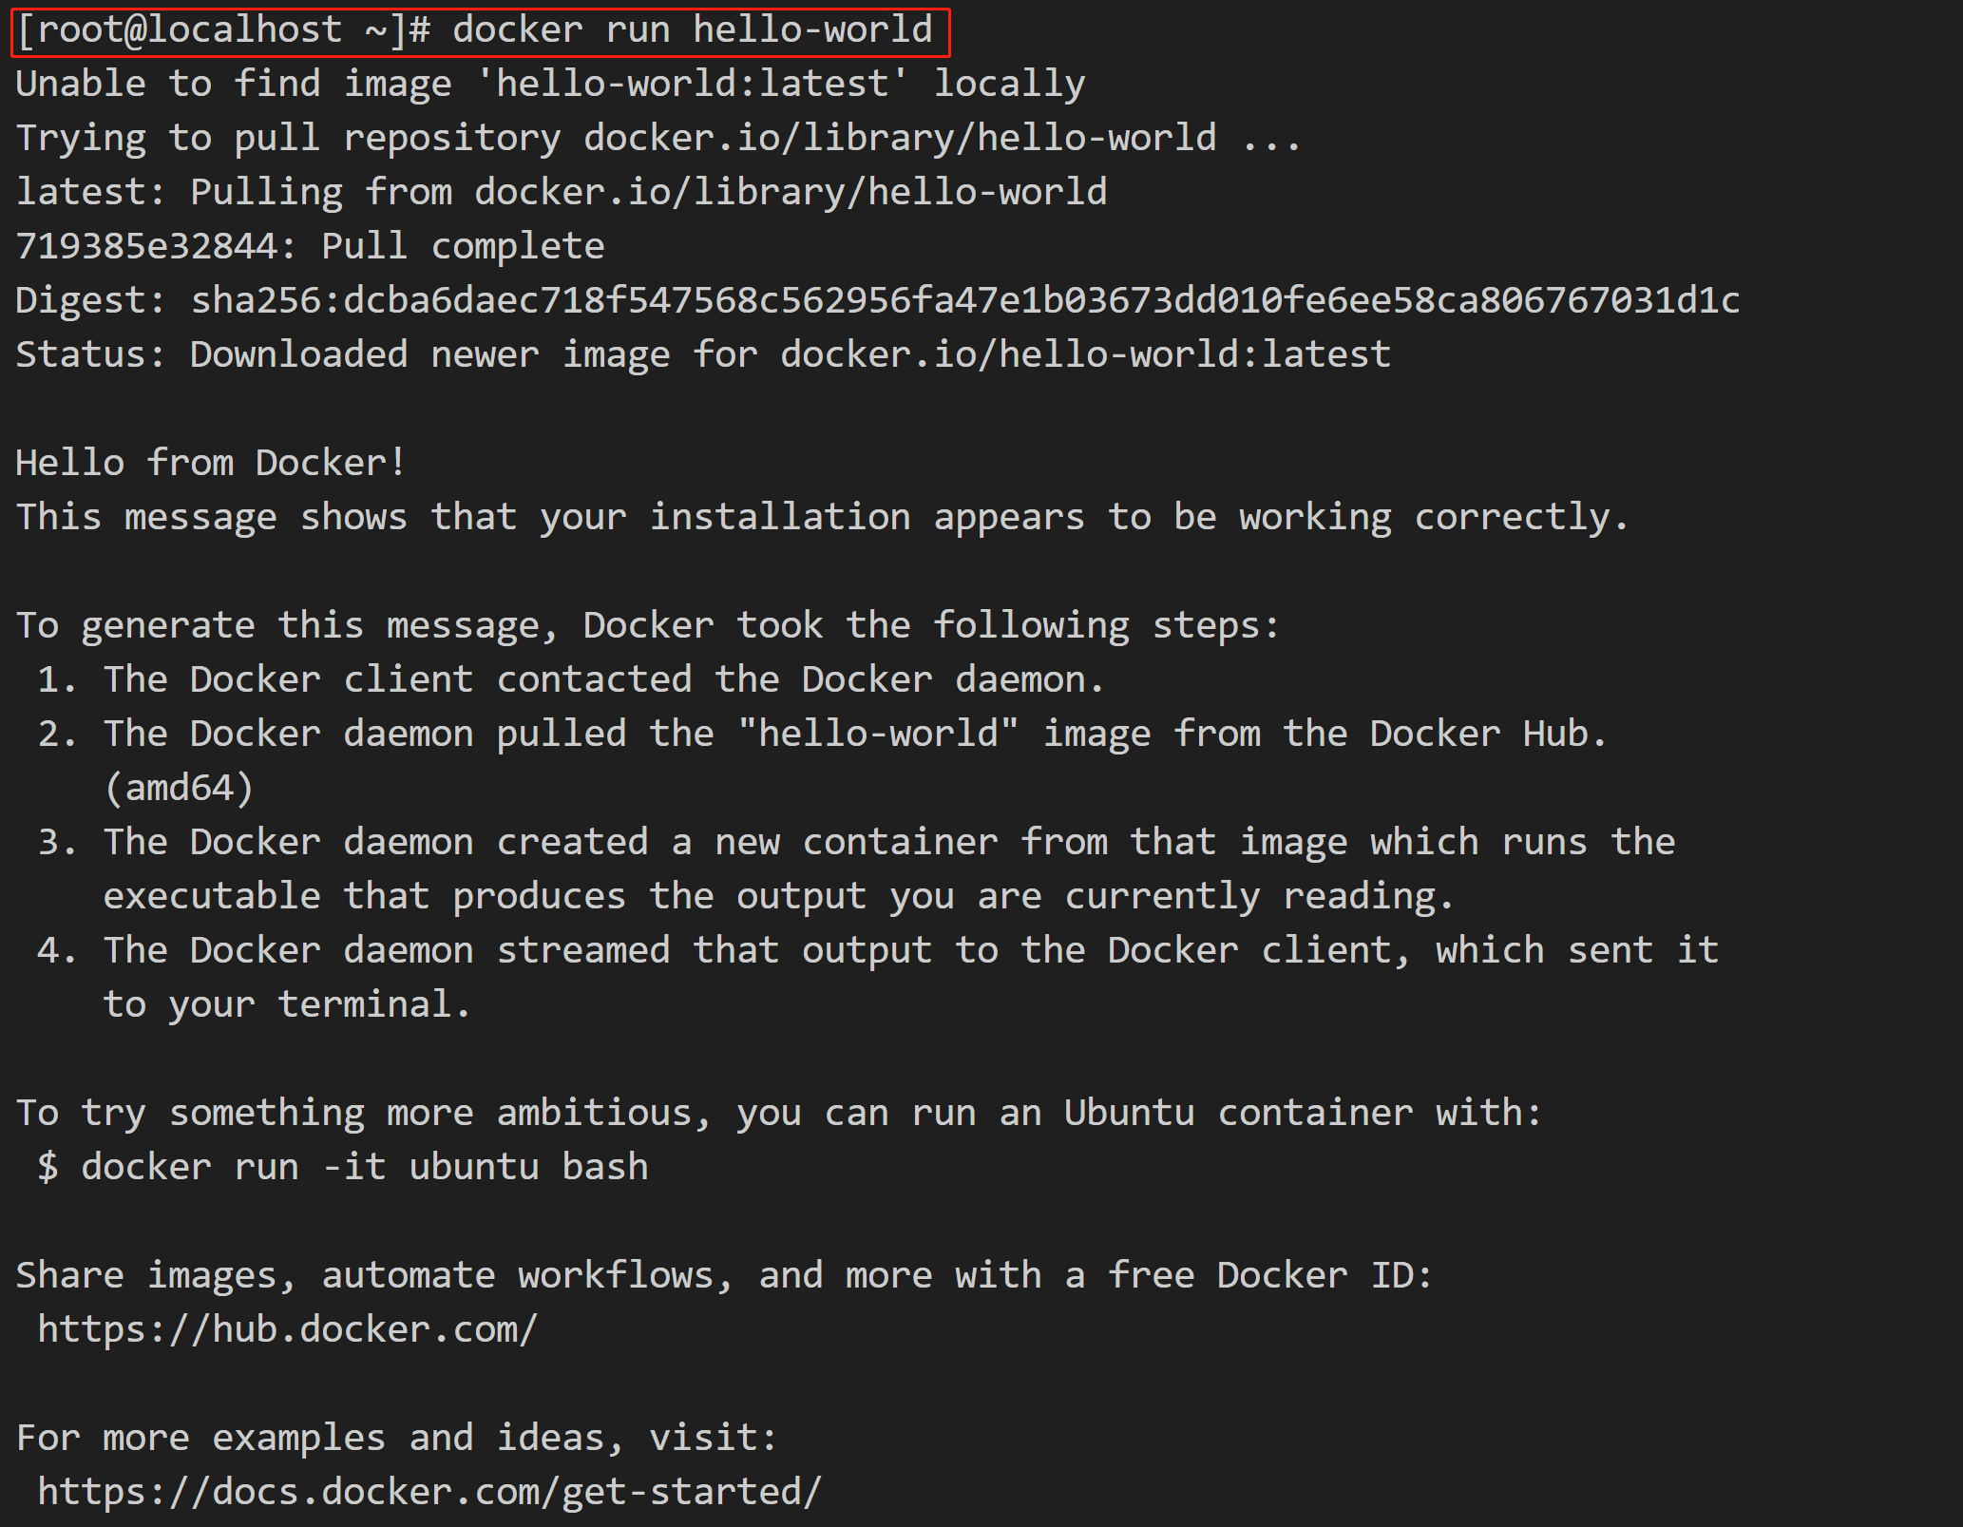The height and width of the screenshot is (1527, 1963).
Task: Click the 'To try something more ambitious' line
Action: pos(779,1113)
